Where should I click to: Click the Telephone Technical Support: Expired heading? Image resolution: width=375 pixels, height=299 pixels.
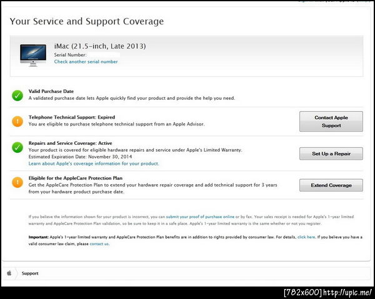pyautogui.click(x=72, y=117)
